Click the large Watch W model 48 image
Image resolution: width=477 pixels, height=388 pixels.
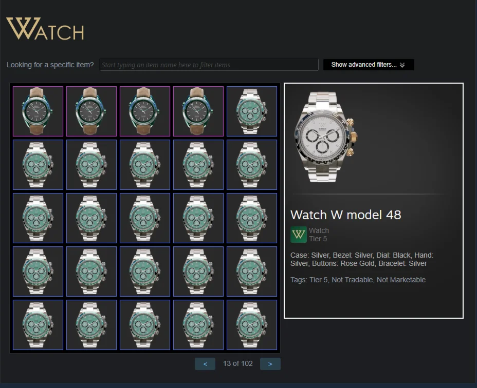tap(325, 137)
